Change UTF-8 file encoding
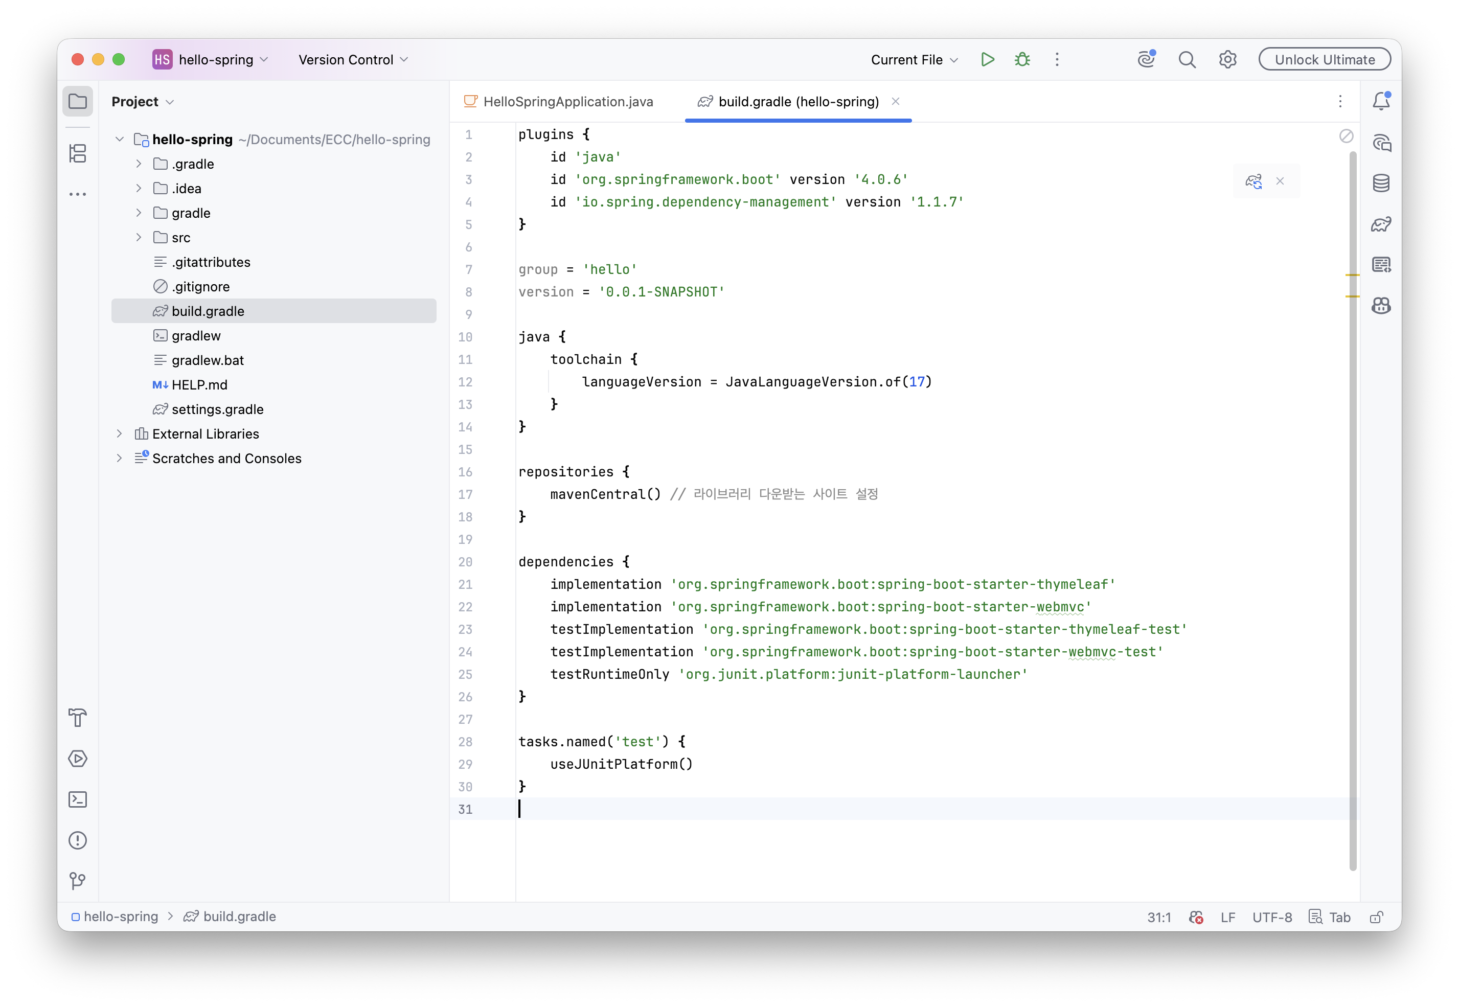This screenshot has width=1459, height=1007. pos(1271,918)
